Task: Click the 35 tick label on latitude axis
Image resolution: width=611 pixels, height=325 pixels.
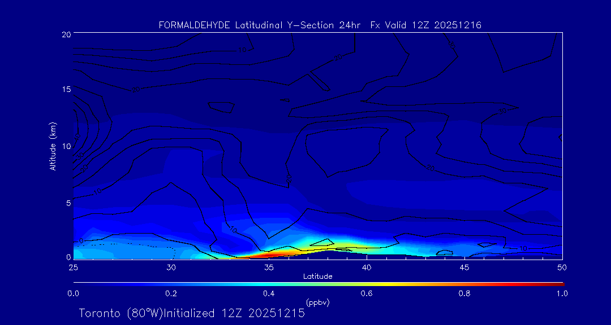Action: point(269,266)
